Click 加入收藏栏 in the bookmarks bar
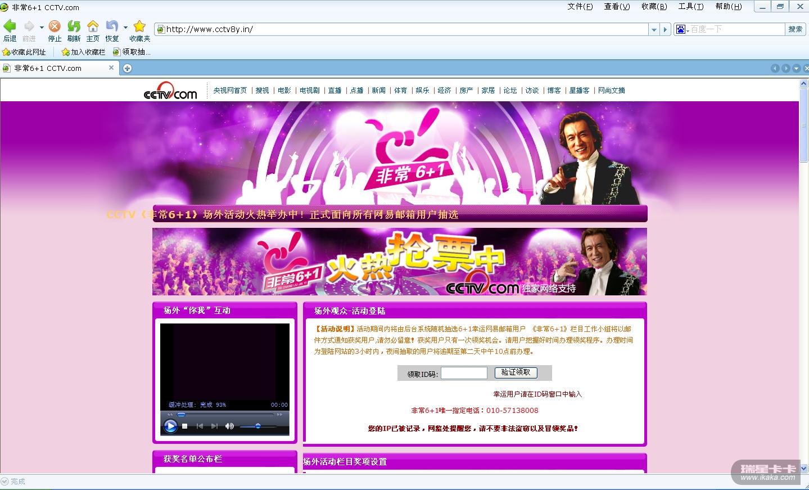This screenshot has width=809, height=490. click(x=83, y=52)
